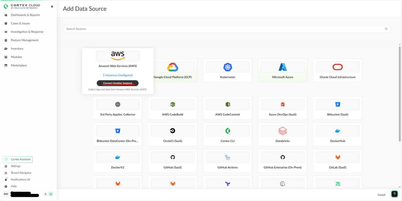The image size is (402, 201).
Task: Select GitHub (SaaS) source
Action: coord(173,161)
